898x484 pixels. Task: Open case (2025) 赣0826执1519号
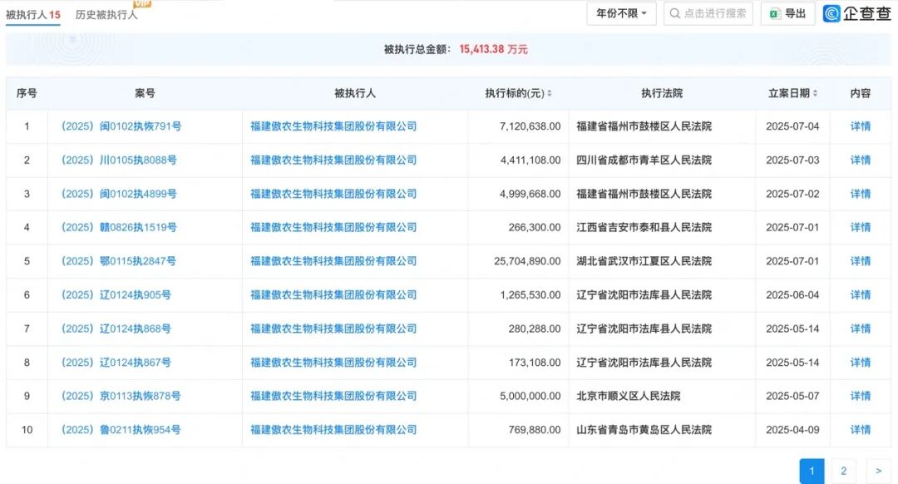(119, 227)
